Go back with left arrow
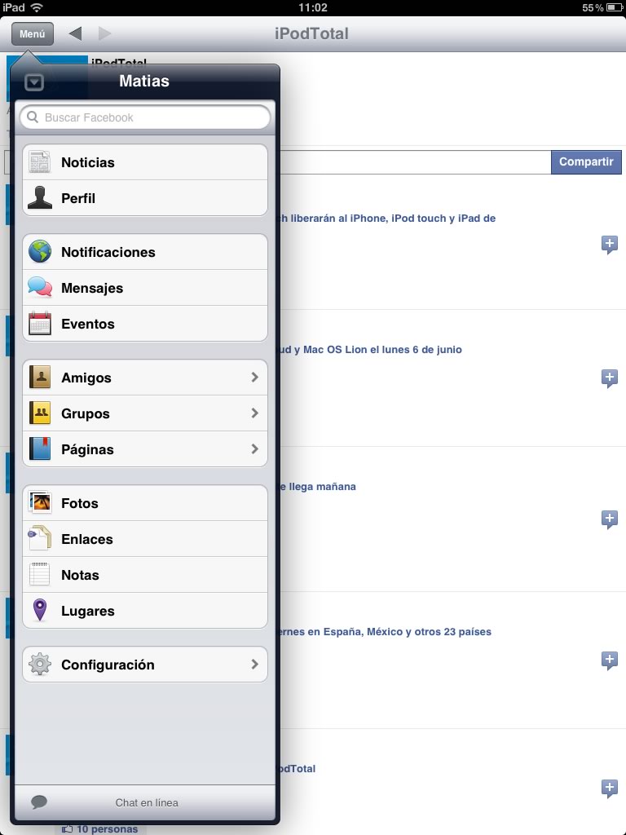This screenshot has width=626, height=835. pyautogui.click(x=75, y=33)
